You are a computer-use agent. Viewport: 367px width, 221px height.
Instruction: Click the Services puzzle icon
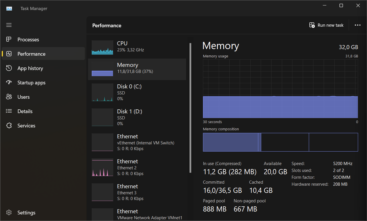[9, 126]
